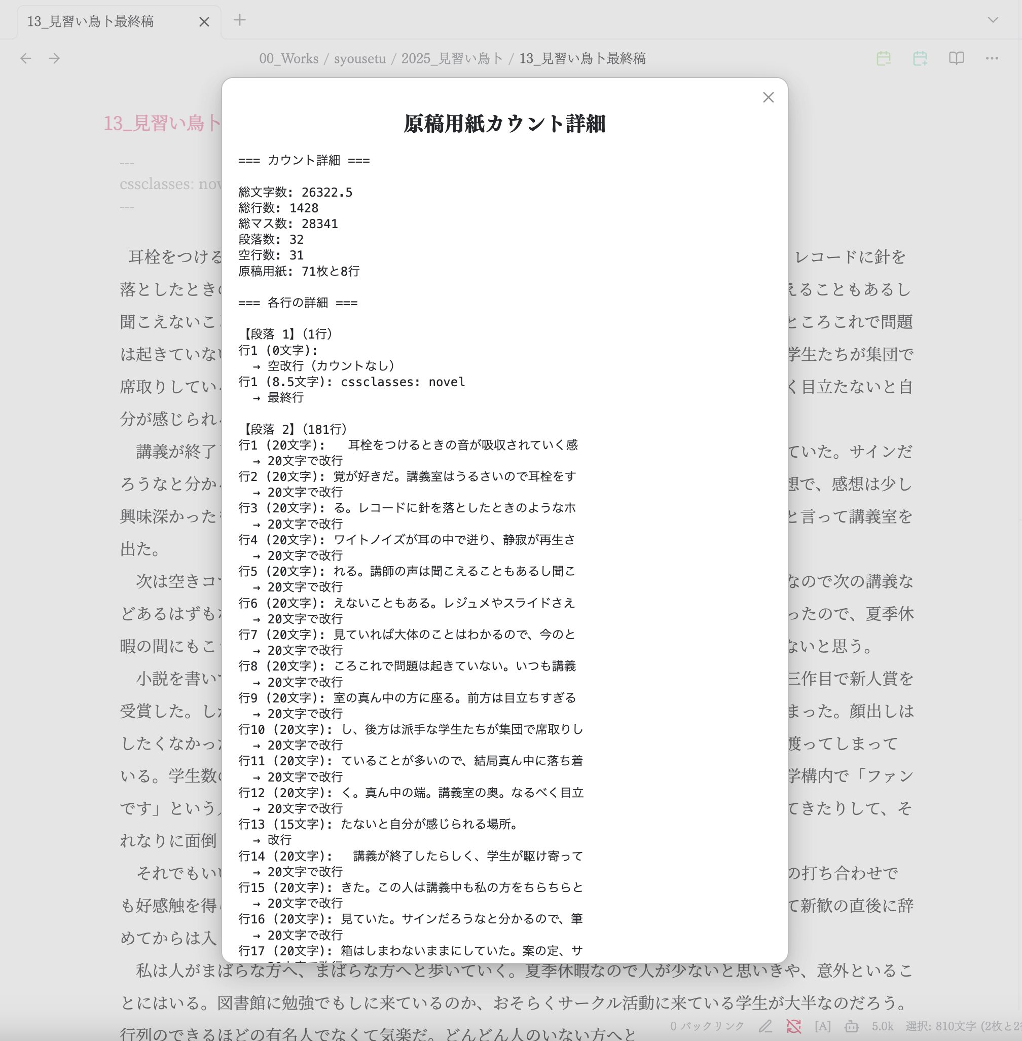
Task: Select the 13_見習い鳥ト最終稿 tab
Action: click(x=91, y=22)
